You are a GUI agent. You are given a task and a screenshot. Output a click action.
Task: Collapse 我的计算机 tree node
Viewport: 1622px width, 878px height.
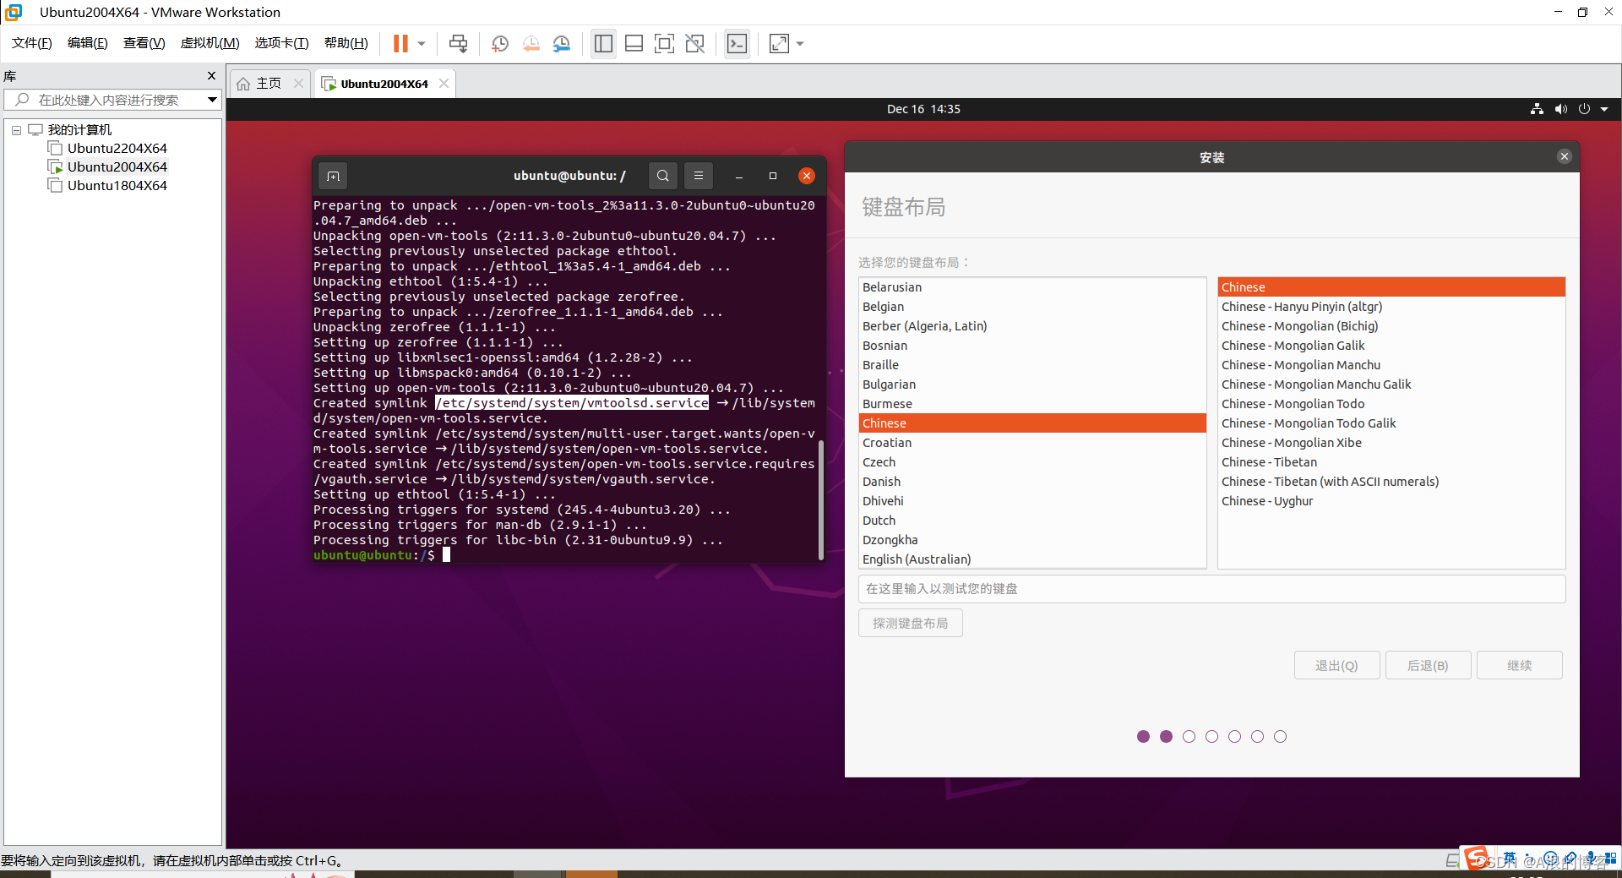[16, 130]
